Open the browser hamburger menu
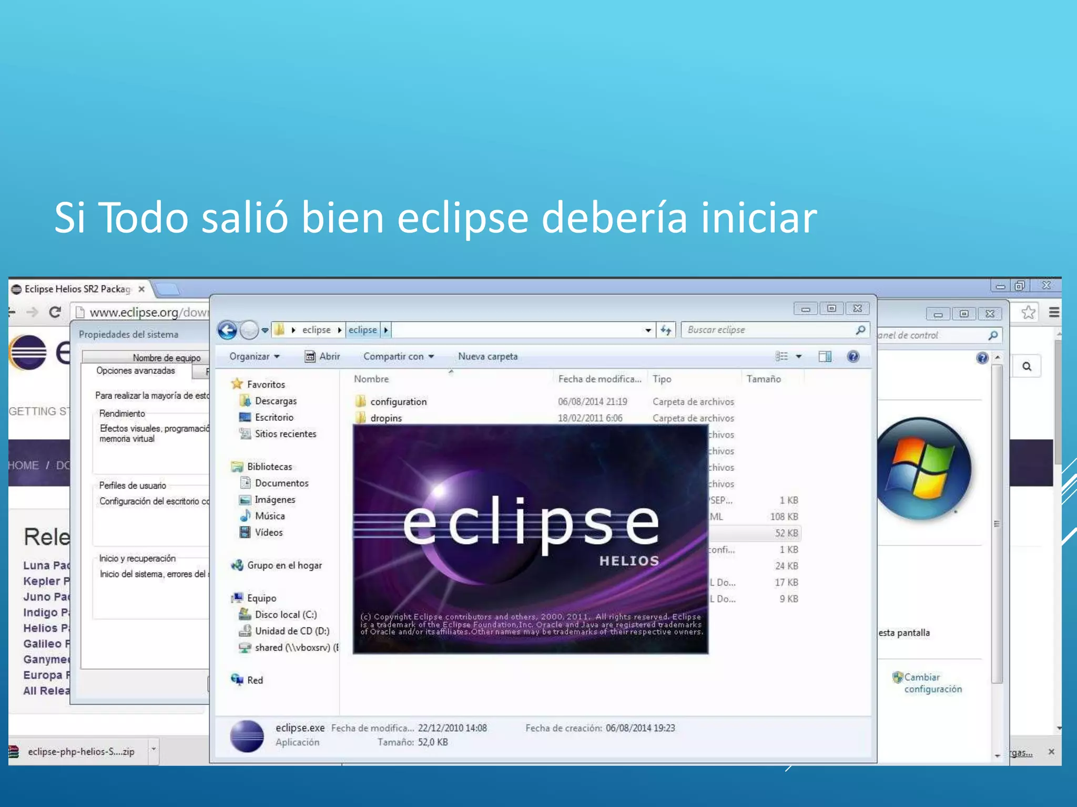This screenshot has width=1077, height=807. tap(1054, 313)
